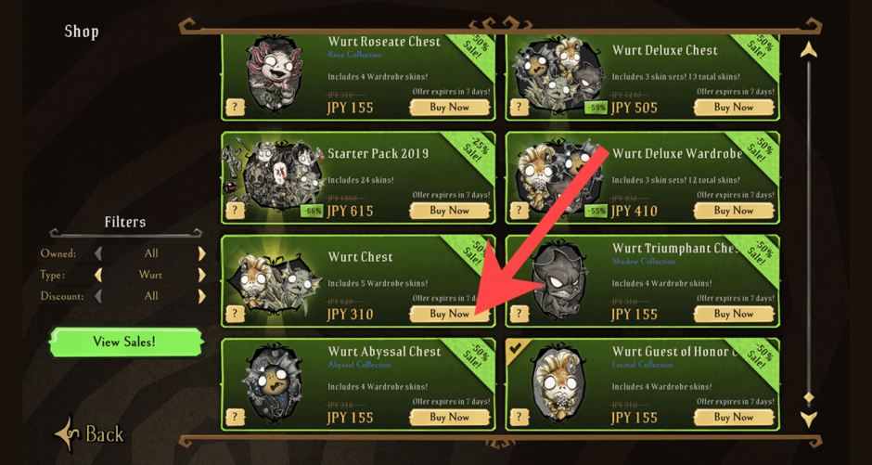Click the question mark on Wurt Chest
The image size is (872, 465).
click(x=235, y=315)
